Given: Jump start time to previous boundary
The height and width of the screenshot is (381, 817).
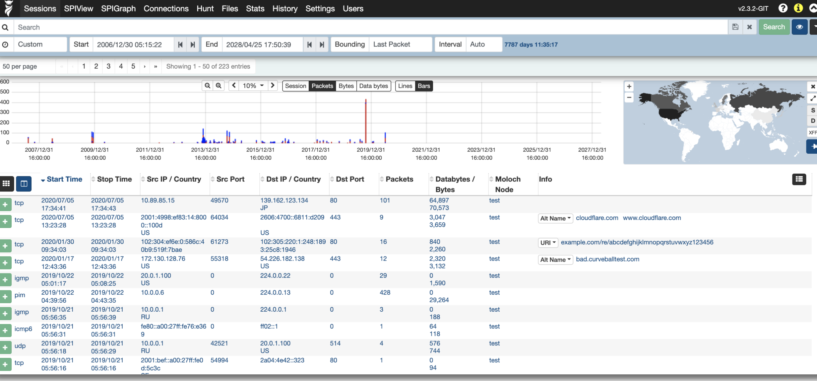Looking at the screenshot, I should (x=180, y=44).
